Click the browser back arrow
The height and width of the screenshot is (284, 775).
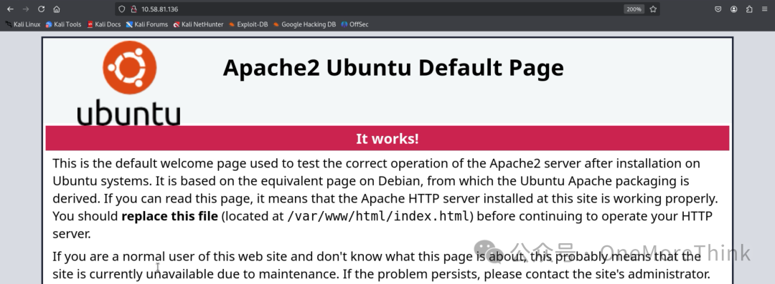pos(10,9)
